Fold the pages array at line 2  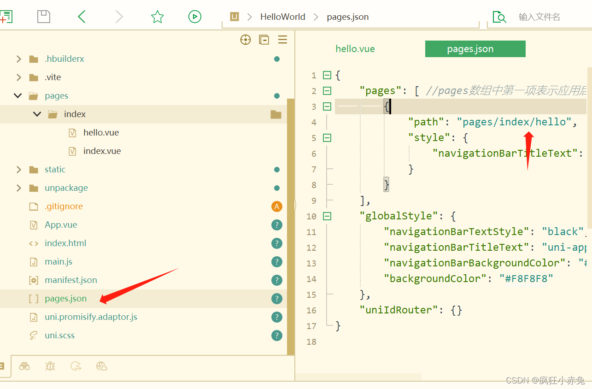pos(327,91)
